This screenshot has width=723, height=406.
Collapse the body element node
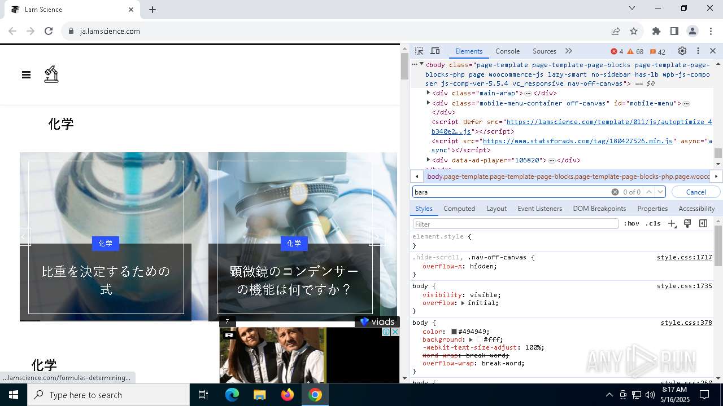coord(421,64)
